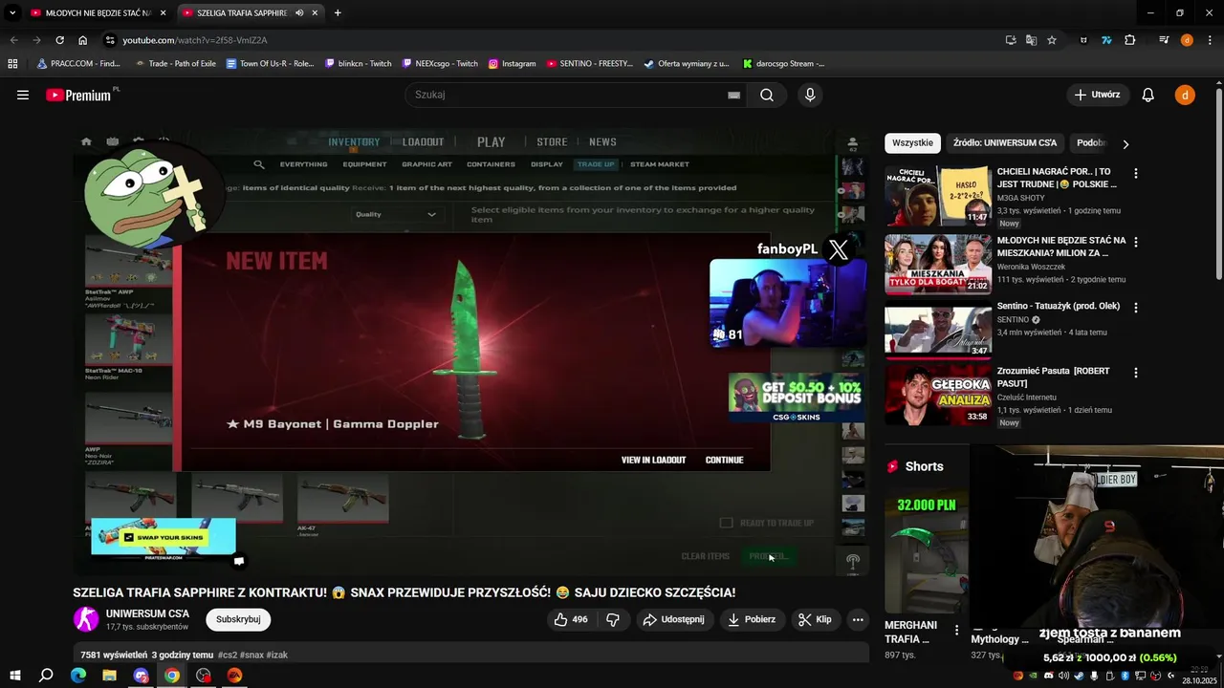Click the Pobierz download button

click(x=752, y=619)
